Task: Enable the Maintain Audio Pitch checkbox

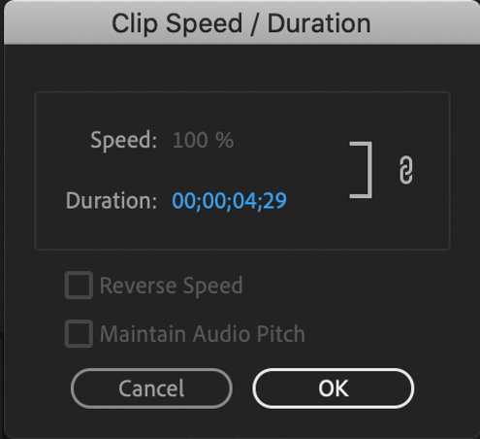Action: tap(79, 334)
